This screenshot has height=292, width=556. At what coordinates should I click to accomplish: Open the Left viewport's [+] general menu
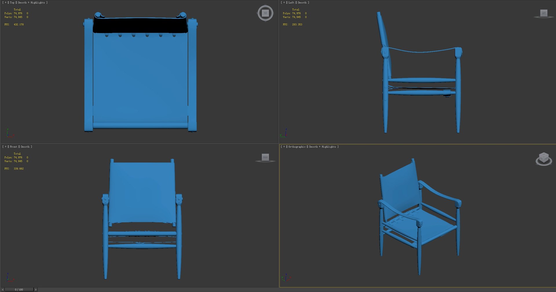point(284,3)
